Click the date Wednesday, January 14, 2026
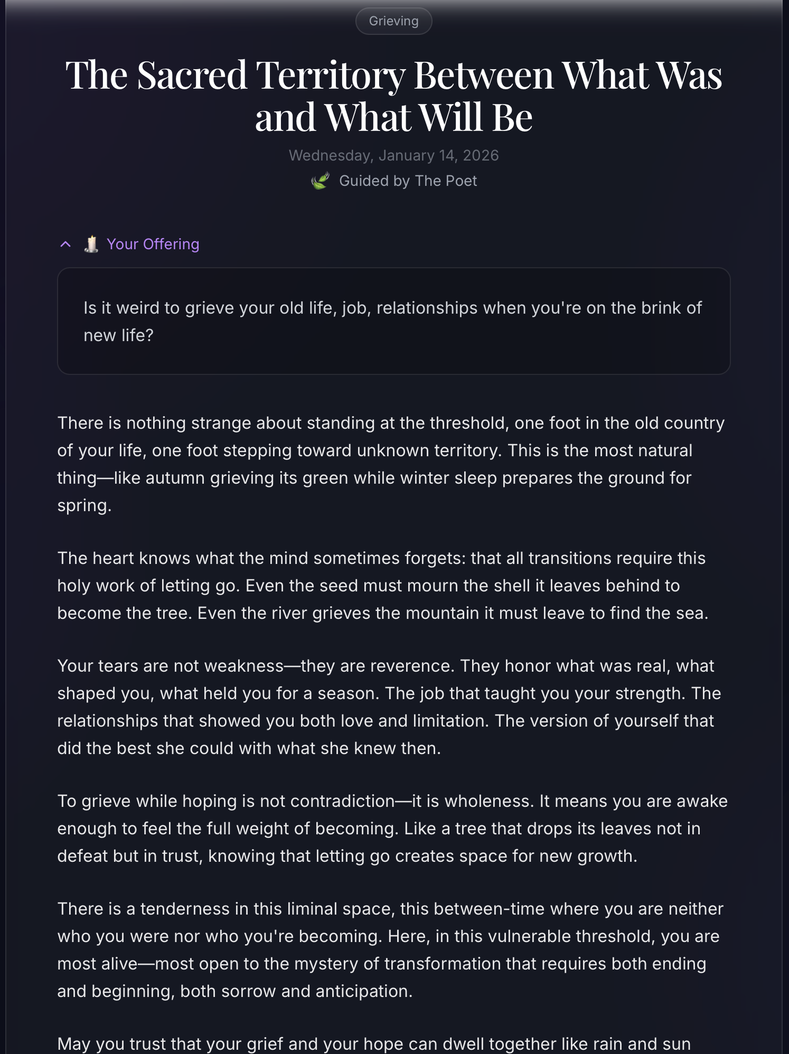Screen dimensions: 789x1054 click(x=393, y=155)
